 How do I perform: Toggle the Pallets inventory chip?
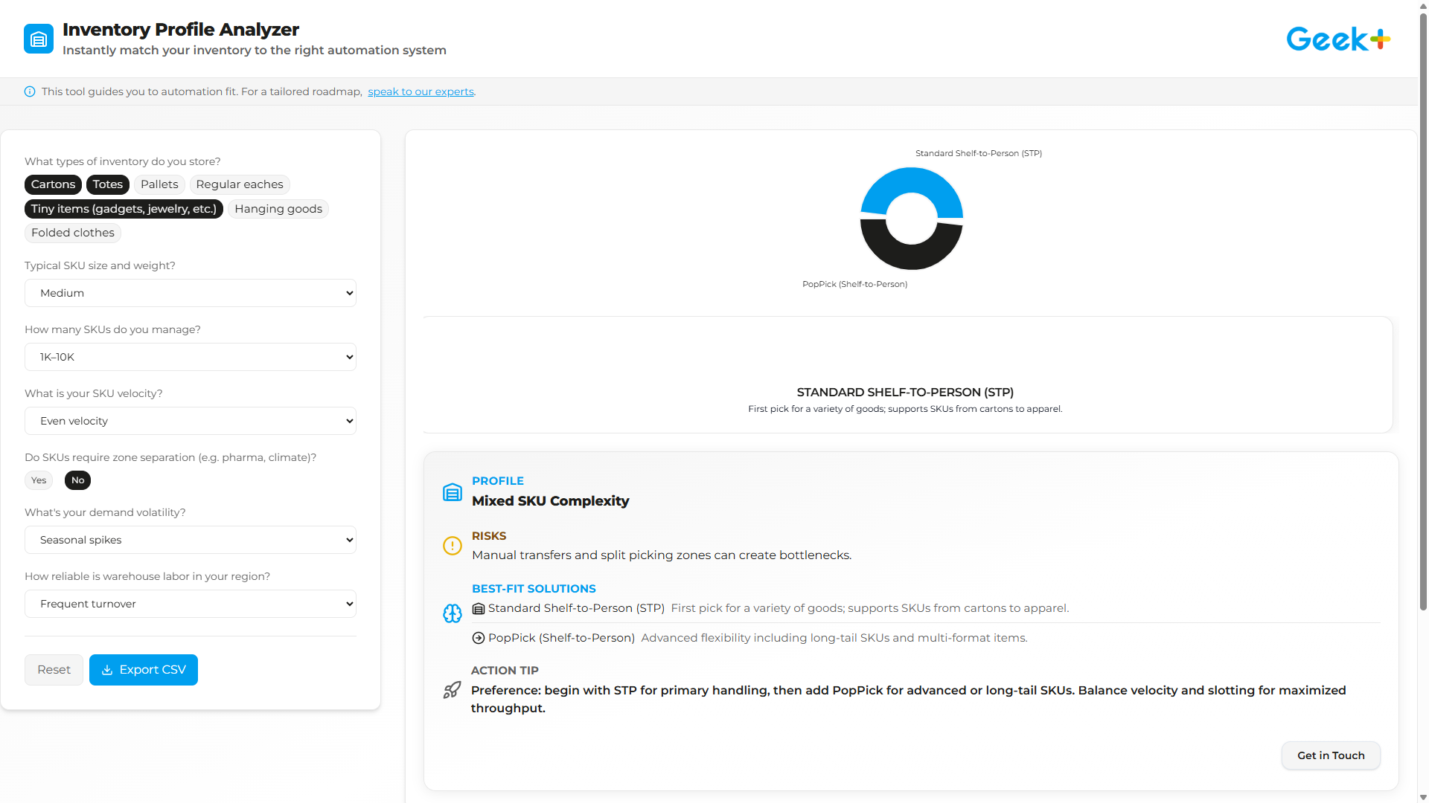click(159, 184)
